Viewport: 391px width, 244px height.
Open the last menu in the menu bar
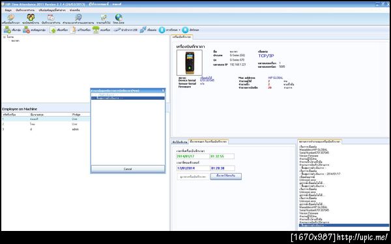click(x=75, y=10)
